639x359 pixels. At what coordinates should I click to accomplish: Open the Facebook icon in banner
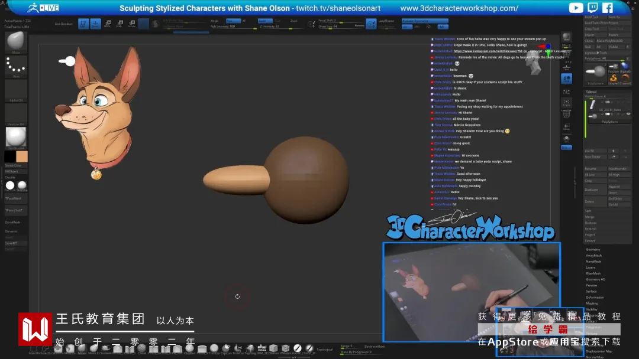click(607, 8)
